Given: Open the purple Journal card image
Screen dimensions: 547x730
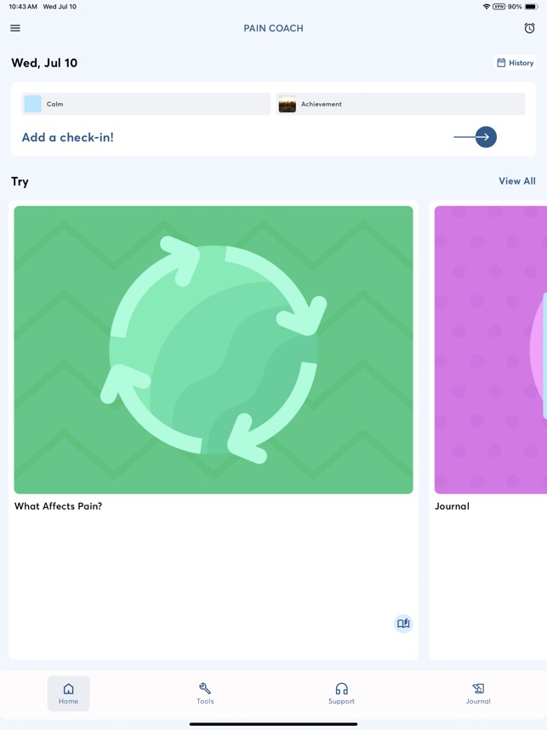Looking at the screenshot, I should pyautogui.click(x=490, y=350).
